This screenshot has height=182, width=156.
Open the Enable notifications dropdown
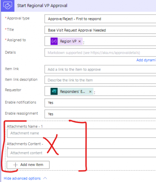point(100,103)
